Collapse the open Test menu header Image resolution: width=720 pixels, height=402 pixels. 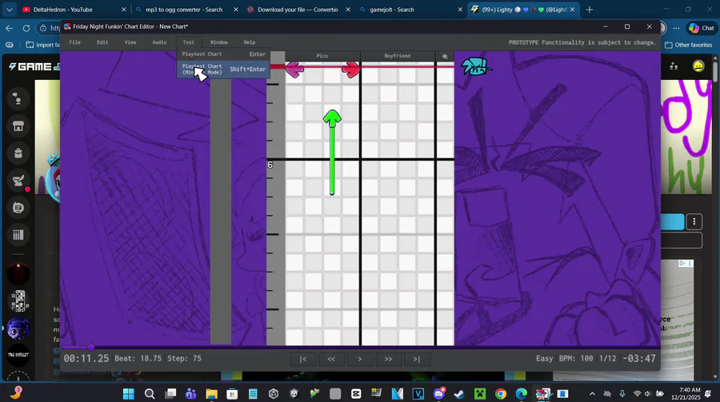188,42
